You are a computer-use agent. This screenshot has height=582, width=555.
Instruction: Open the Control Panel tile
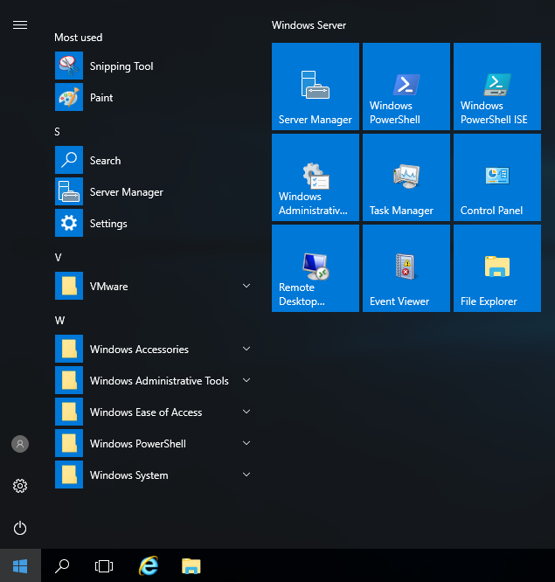(x=497, y=177)
